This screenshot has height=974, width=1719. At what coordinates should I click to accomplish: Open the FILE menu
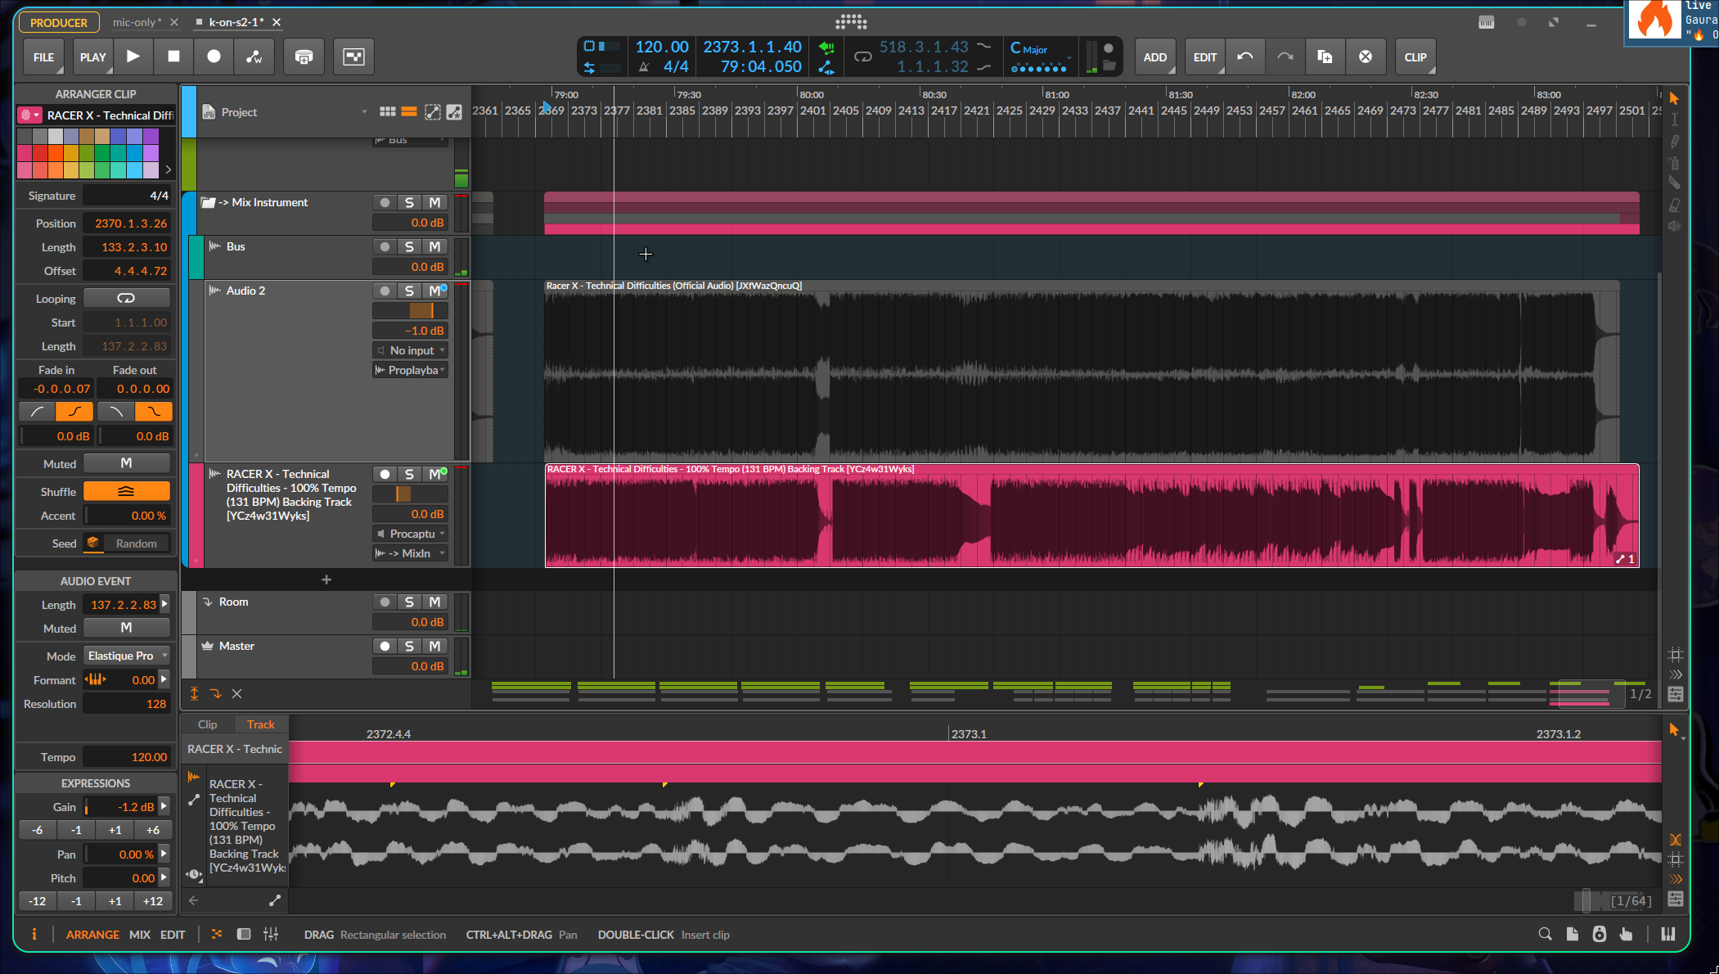(x=43, y=57)
